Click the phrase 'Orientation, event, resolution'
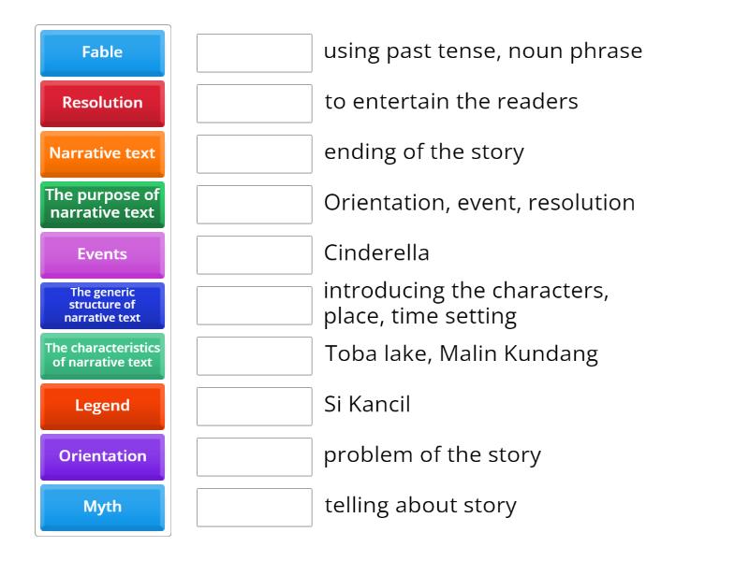The image size is (749, 561). point(478,203)
